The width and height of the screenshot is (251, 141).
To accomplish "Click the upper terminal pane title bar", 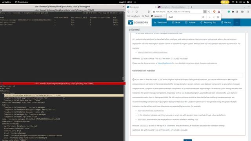I will coord(63,10).
